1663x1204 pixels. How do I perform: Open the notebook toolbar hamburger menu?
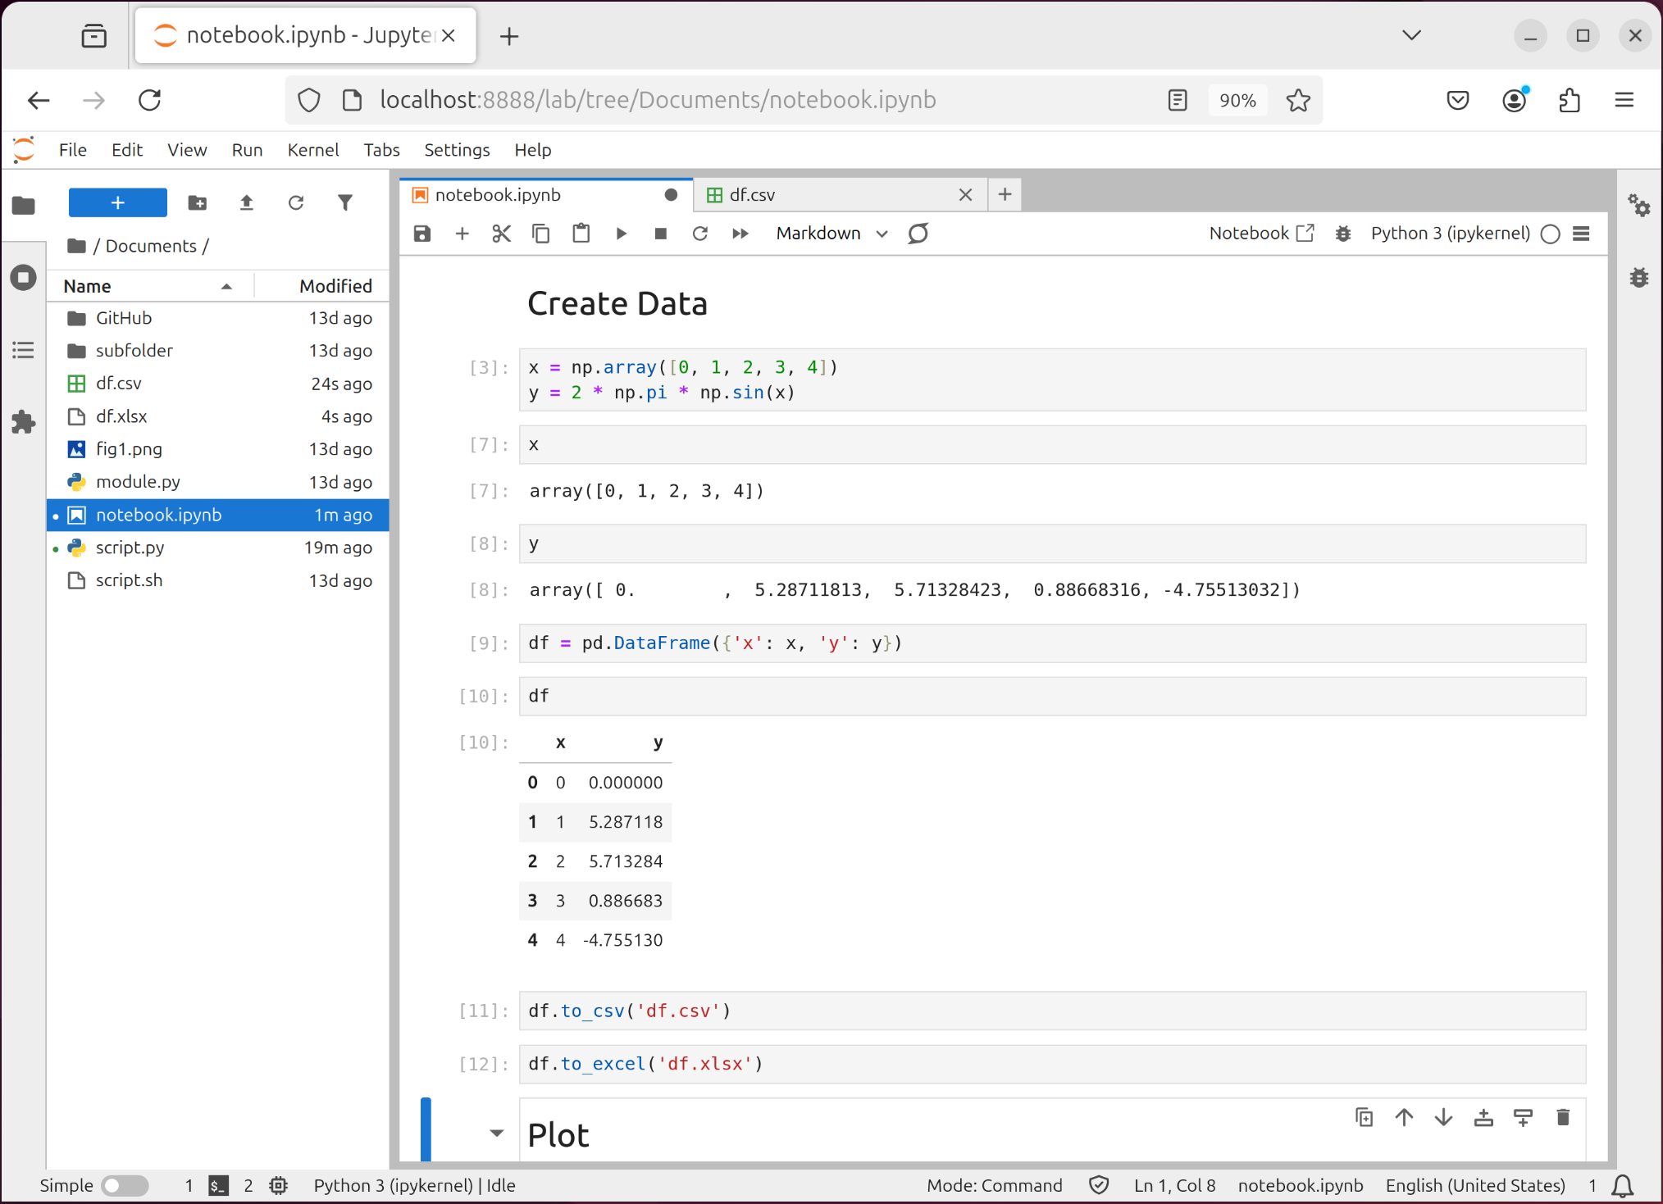1582,234
